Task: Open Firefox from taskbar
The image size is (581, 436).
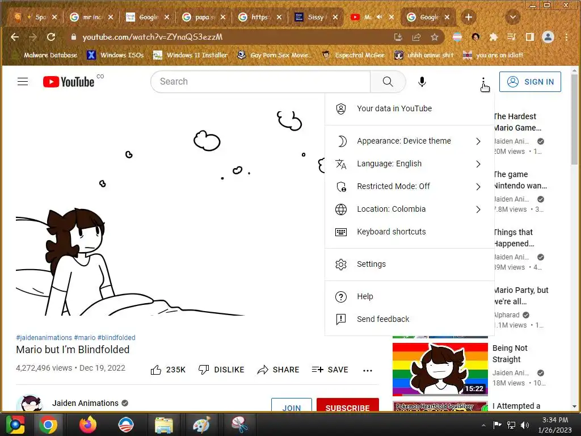Action: (x=88, y=425)
